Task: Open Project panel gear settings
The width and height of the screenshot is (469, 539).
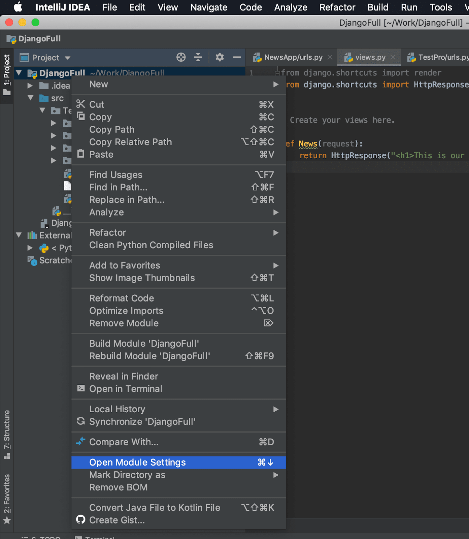Action: 220,57
